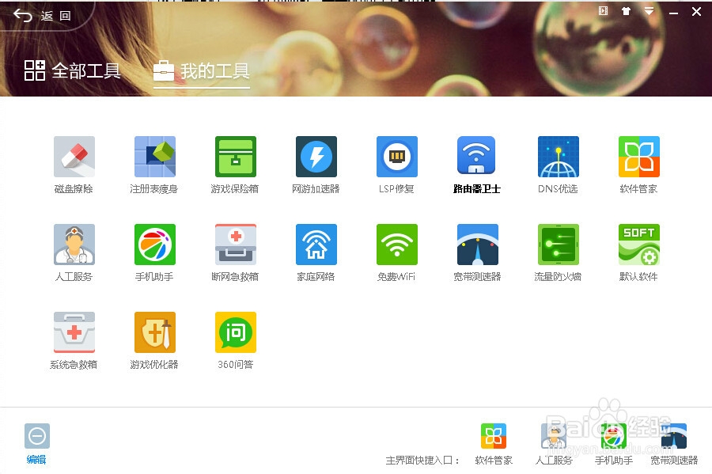Image resolution: width=712 pixels, height=474 pixels.
Task: Launch the 注册表瘦身 registry cleaner icon
Action: 155,157
